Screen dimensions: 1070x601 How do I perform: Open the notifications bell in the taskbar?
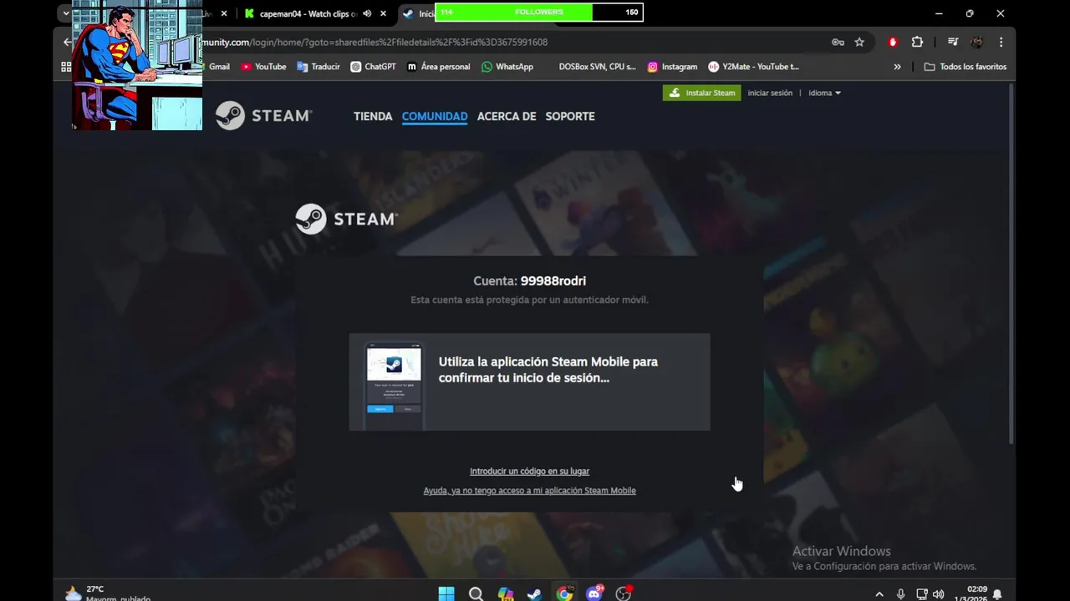coord(997,594)
